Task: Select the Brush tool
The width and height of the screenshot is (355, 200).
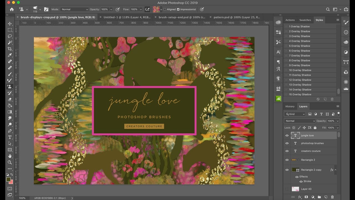Action: click(10, 74)
